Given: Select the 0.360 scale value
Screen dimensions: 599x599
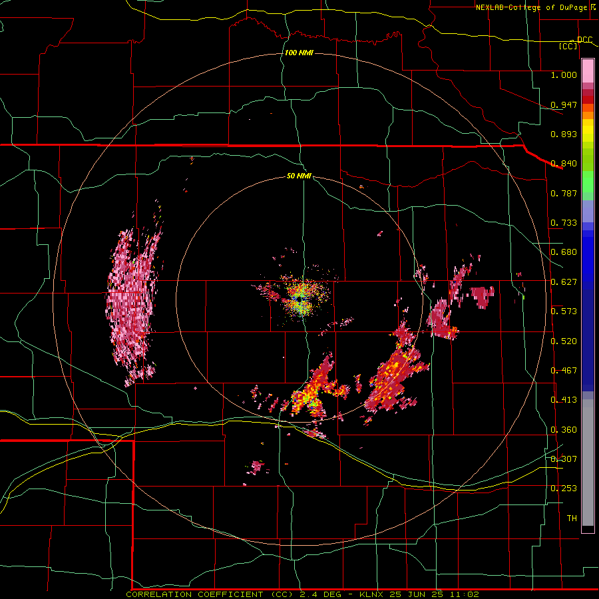Looking at the screenshot, I should (564, 430).
